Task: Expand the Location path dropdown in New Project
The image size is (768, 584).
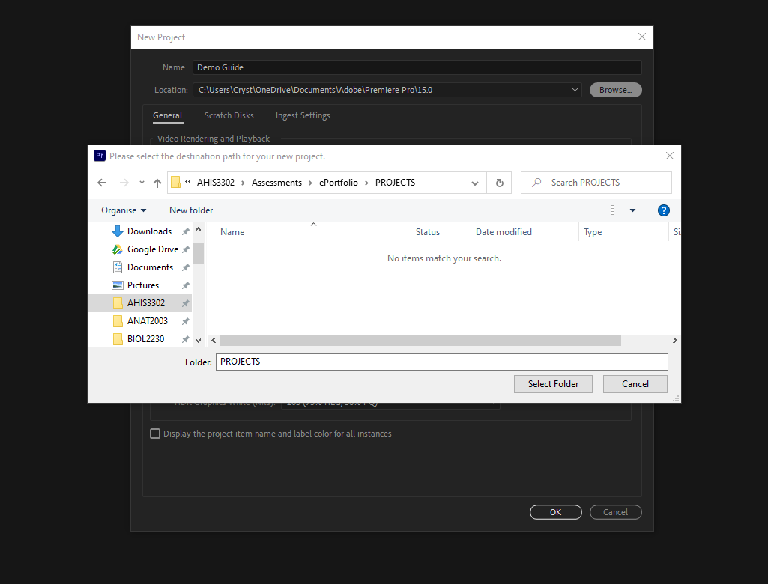Action: click(x=575, y=90)
